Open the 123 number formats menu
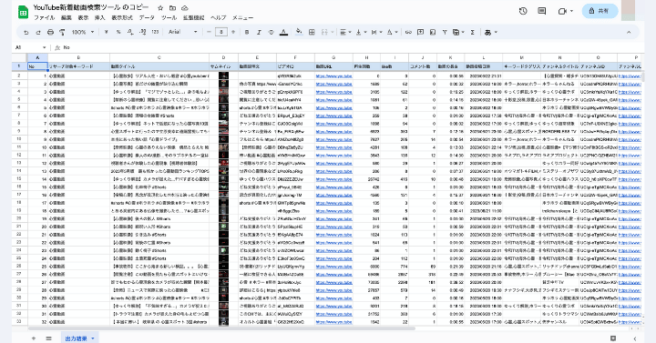This screenshot has width=656, height=343. coord(155,32)
